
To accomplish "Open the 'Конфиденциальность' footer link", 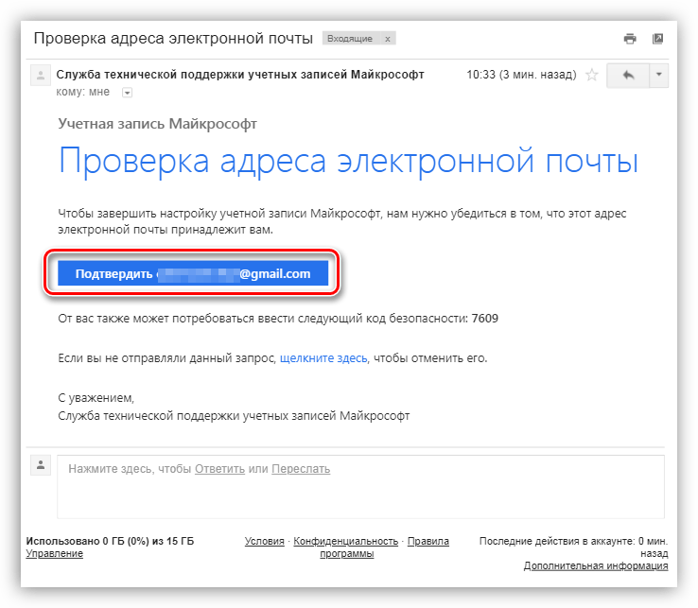I will pos(345,541).
